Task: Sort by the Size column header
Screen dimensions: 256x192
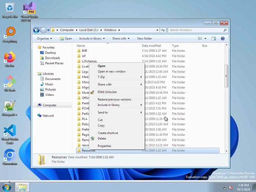Action: 210,46
